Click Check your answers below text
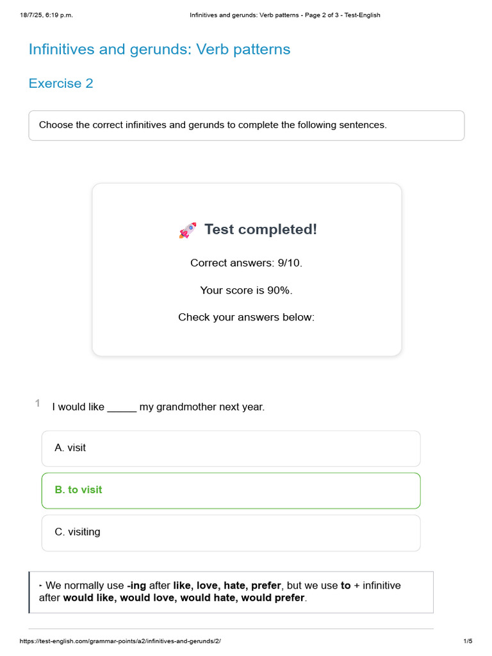Viewport: 492px width, 656px height. click(x=246, y=318)
